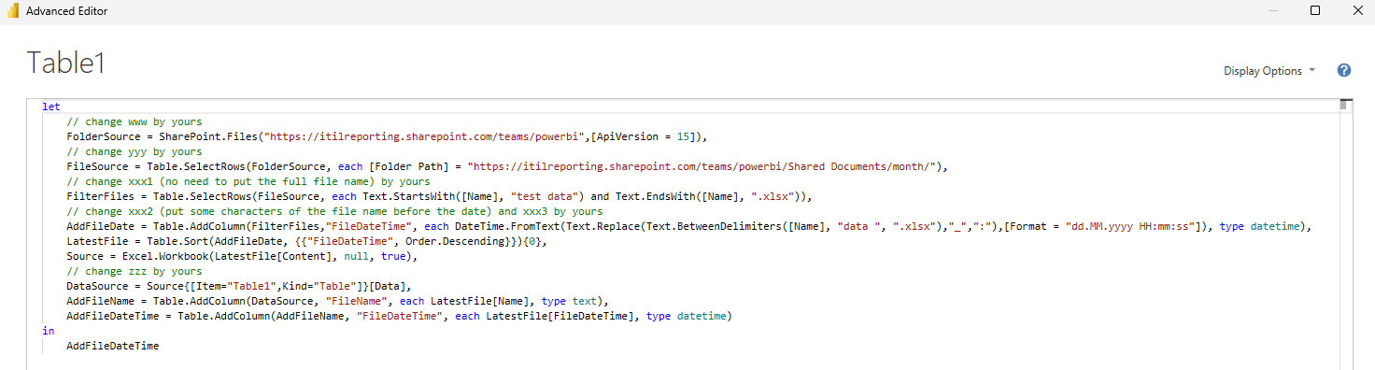This screenshot has height=370, width=1375.
Task: Click the final AddFileDateTime output line
Action: pyautogui.click(x=113, y=346)
